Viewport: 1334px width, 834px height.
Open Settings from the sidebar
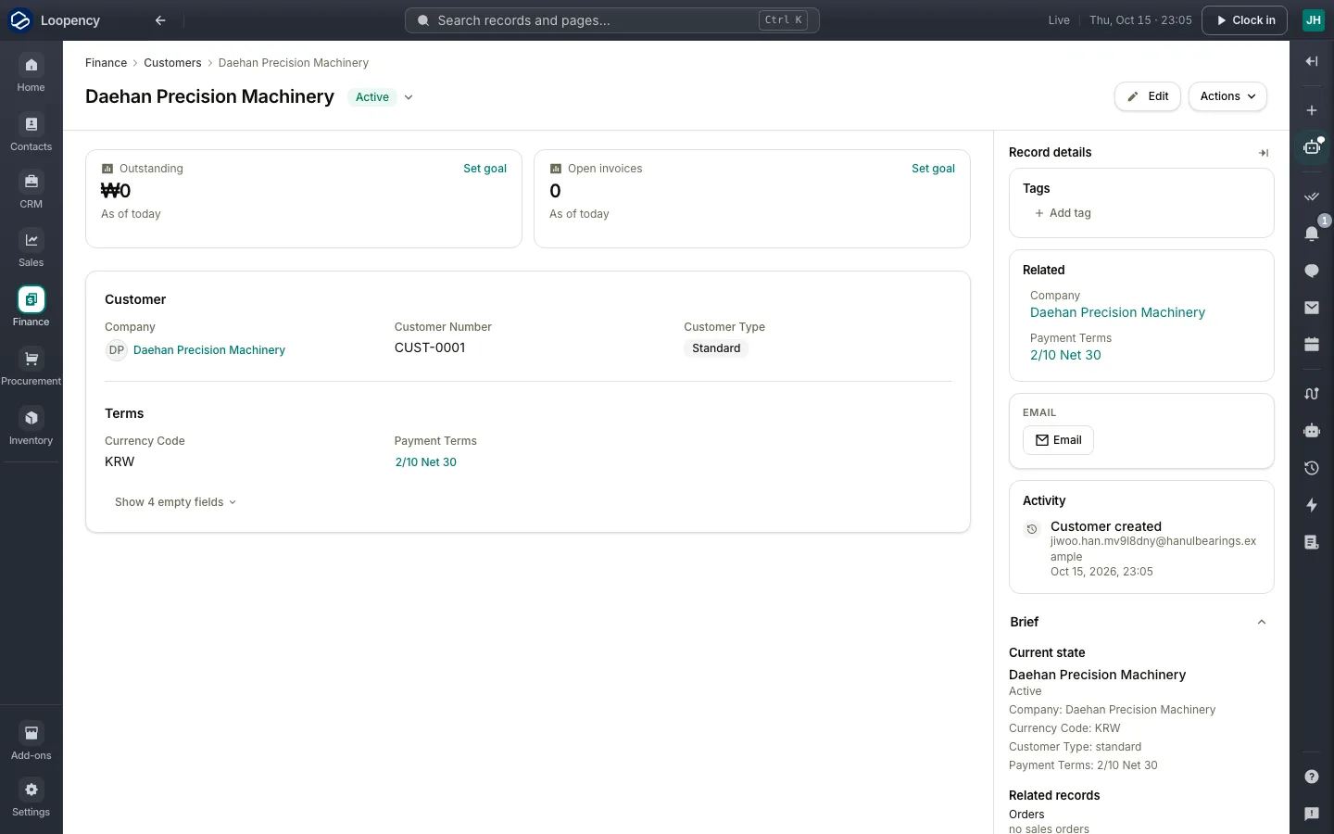[31, 798]
